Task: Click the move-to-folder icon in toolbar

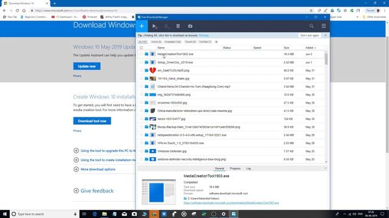Action: click(190, 26)
